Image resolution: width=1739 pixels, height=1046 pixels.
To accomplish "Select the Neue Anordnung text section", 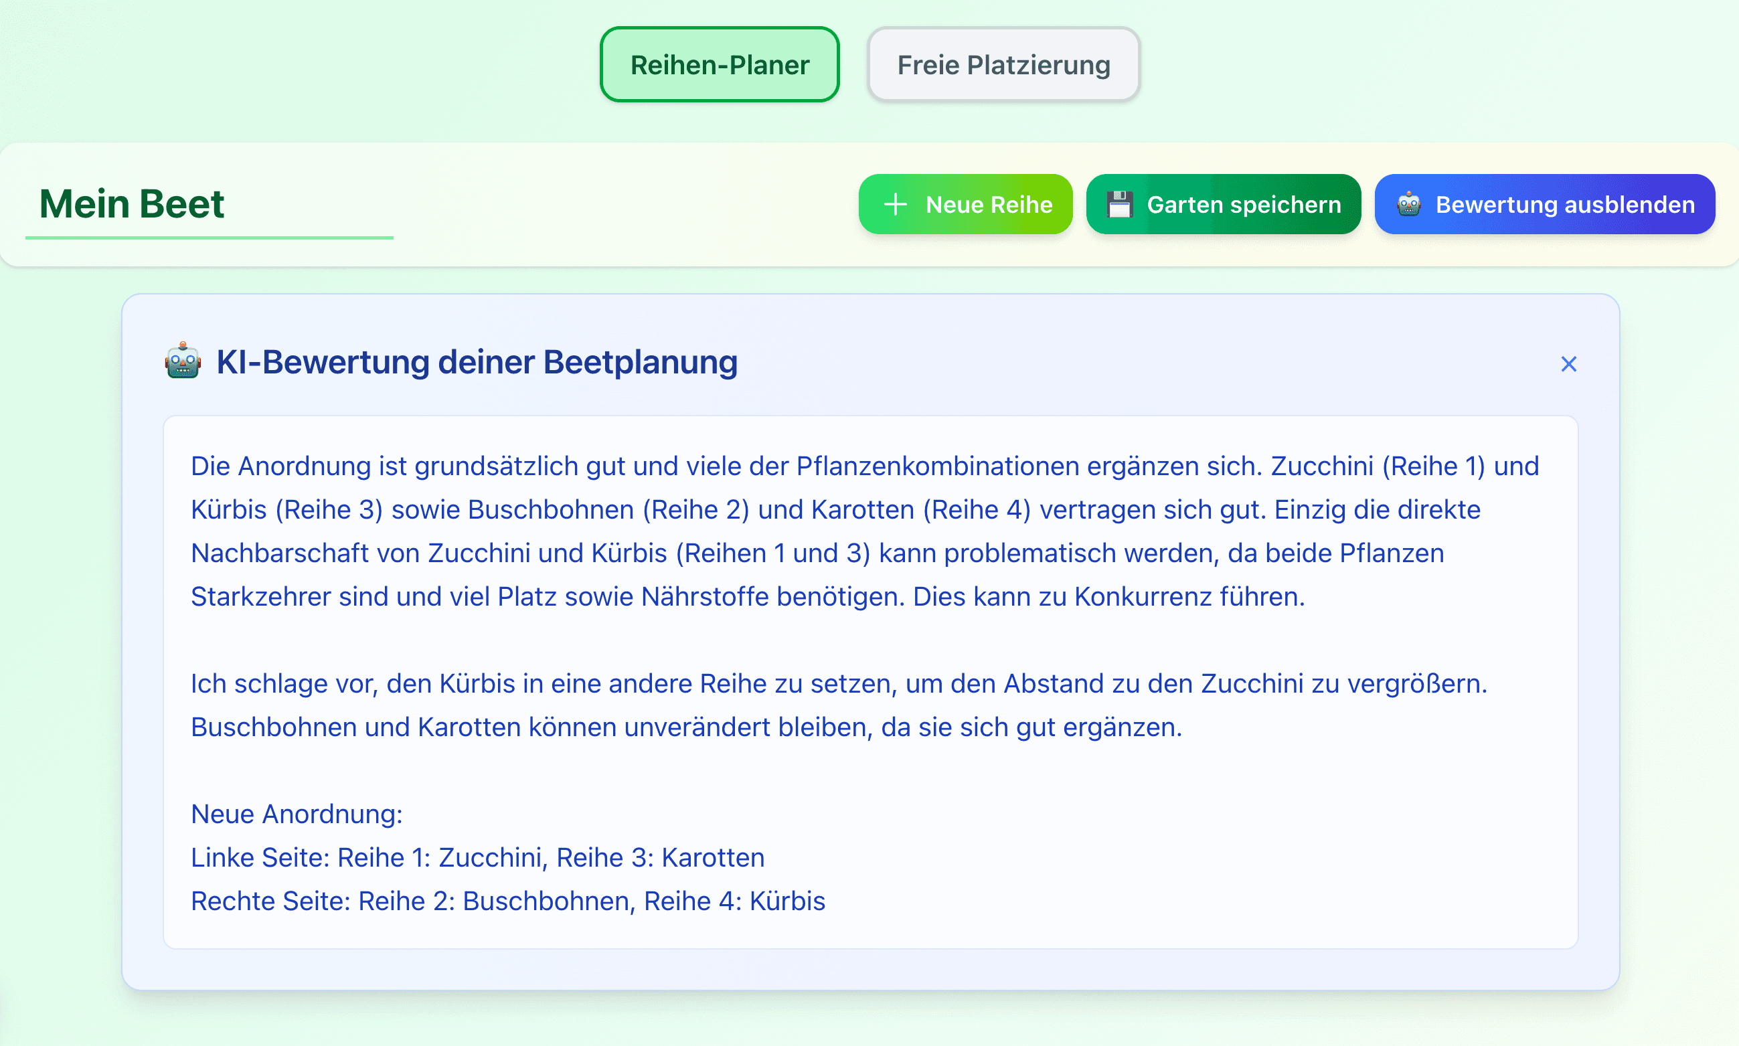I will point(296,814).
